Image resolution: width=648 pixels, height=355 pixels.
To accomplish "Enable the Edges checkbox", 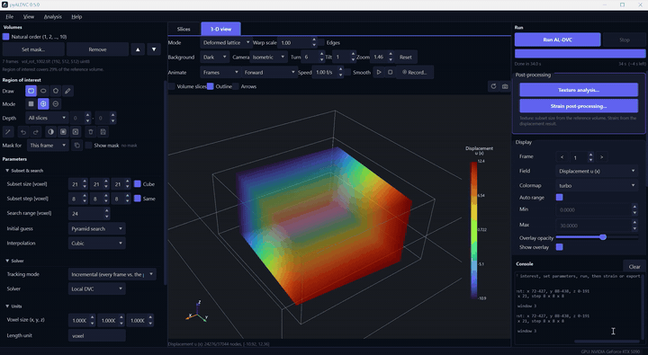I will tap(321, 42).
